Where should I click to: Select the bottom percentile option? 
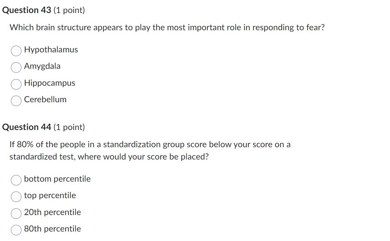(15, 180)
